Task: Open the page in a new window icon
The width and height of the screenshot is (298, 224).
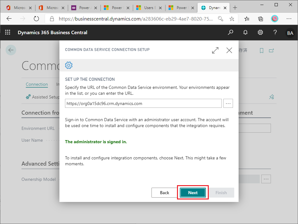Action: pos(271,51)
